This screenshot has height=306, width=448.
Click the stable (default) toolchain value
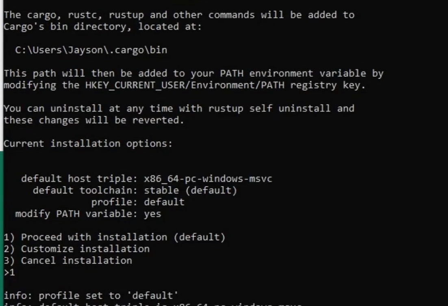click(x=190, y=190)
